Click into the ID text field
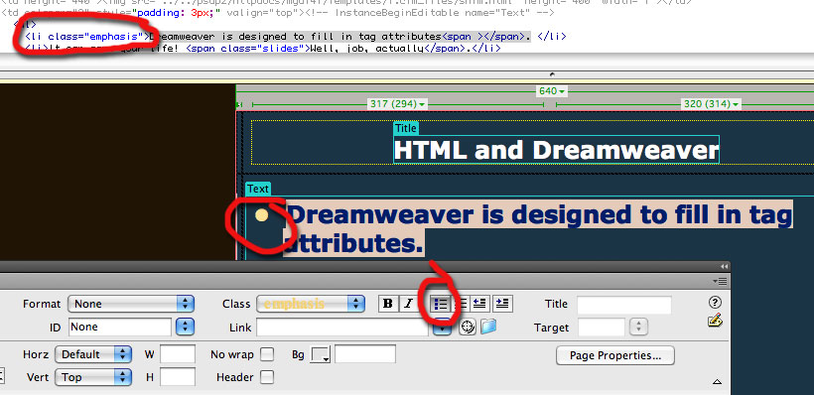 [x=120, y=327]
